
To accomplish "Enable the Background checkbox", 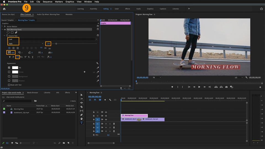I will click(9, 76).
